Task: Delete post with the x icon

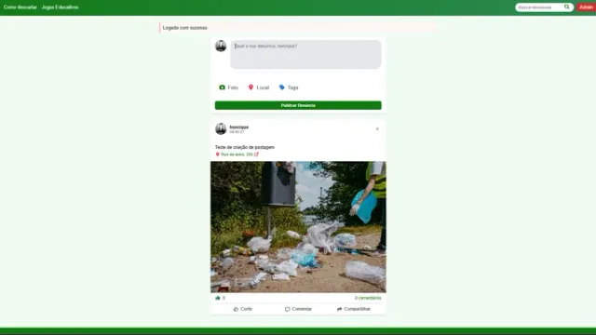Action: point(377,129)
